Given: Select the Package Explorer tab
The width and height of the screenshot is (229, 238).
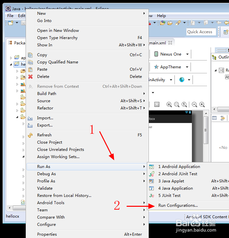Looking at the screenshot, I should coord(17,43).
